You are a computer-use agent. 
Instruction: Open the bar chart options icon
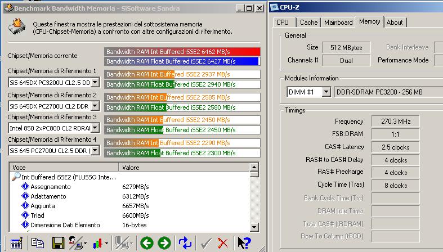98,243
